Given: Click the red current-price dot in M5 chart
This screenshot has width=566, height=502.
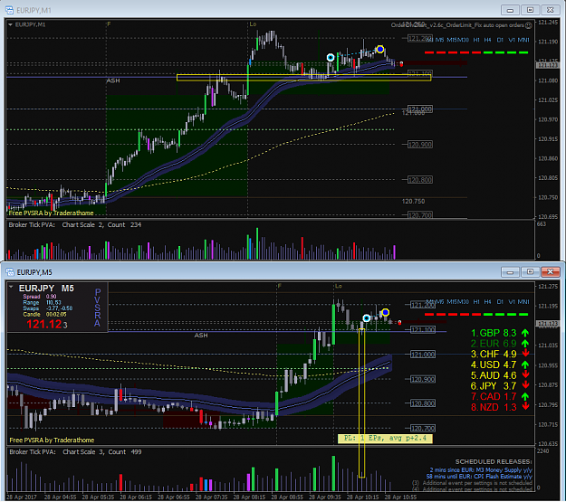Looking at the screenshot, I should pyautogui.click(x=399, y=323).
